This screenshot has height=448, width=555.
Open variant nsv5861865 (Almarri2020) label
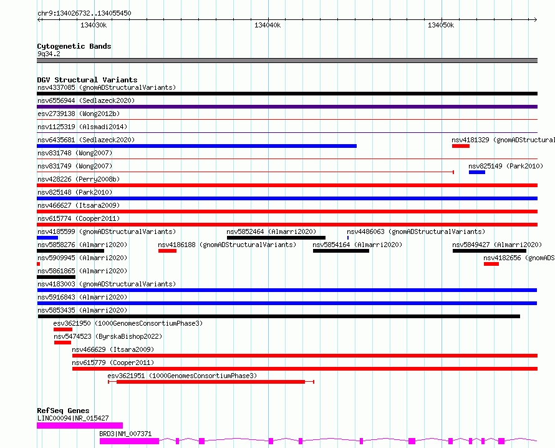(x=82, y=271)
